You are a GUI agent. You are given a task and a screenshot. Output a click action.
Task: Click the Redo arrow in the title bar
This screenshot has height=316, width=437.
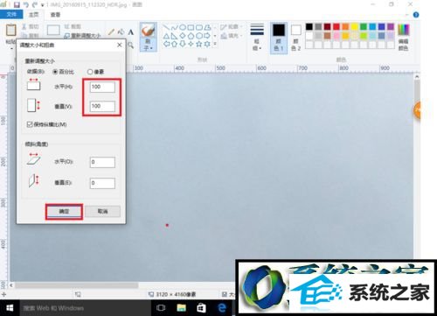pos(35,4)
